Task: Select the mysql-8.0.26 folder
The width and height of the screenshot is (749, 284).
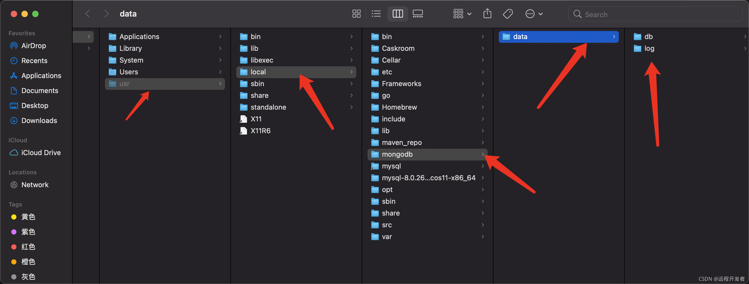Action: coord(428,178)
